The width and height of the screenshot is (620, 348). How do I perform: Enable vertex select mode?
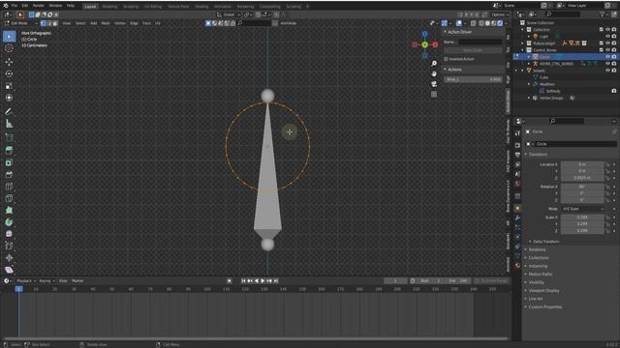click(x=43, y=23)
